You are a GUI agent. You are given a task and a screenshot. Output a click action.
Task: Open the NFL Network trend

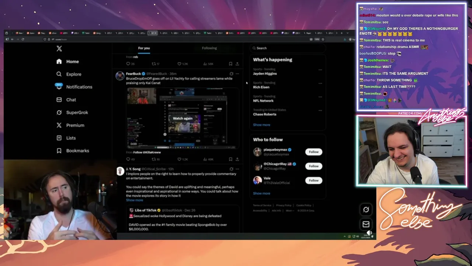tap(263, 101)
